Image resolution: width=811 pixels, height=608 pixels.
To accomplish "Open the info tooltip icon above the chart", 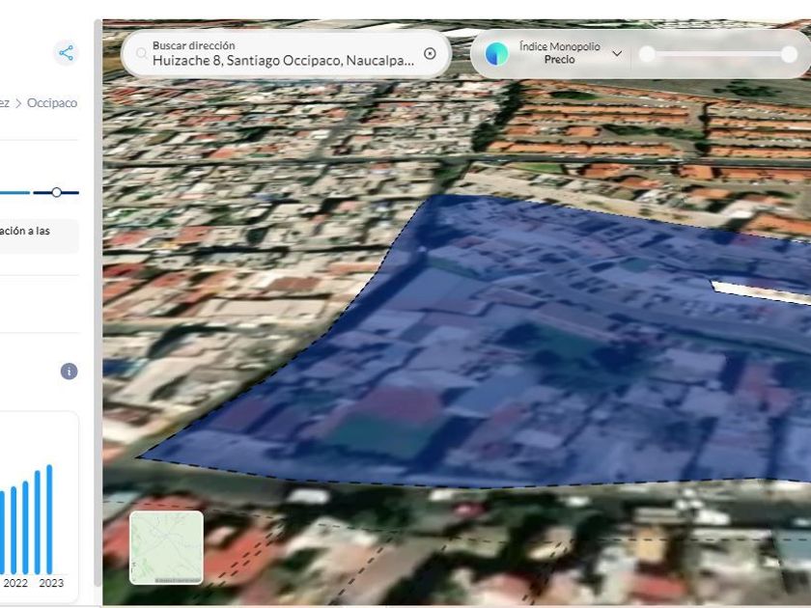I will (x=69, y=372).
